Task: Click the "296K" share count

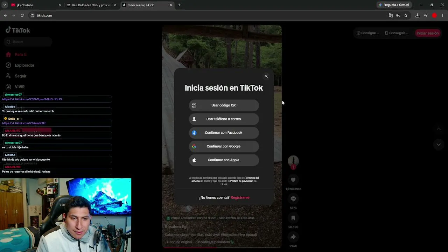Action: pyautogui.click(x=293, y=246)
